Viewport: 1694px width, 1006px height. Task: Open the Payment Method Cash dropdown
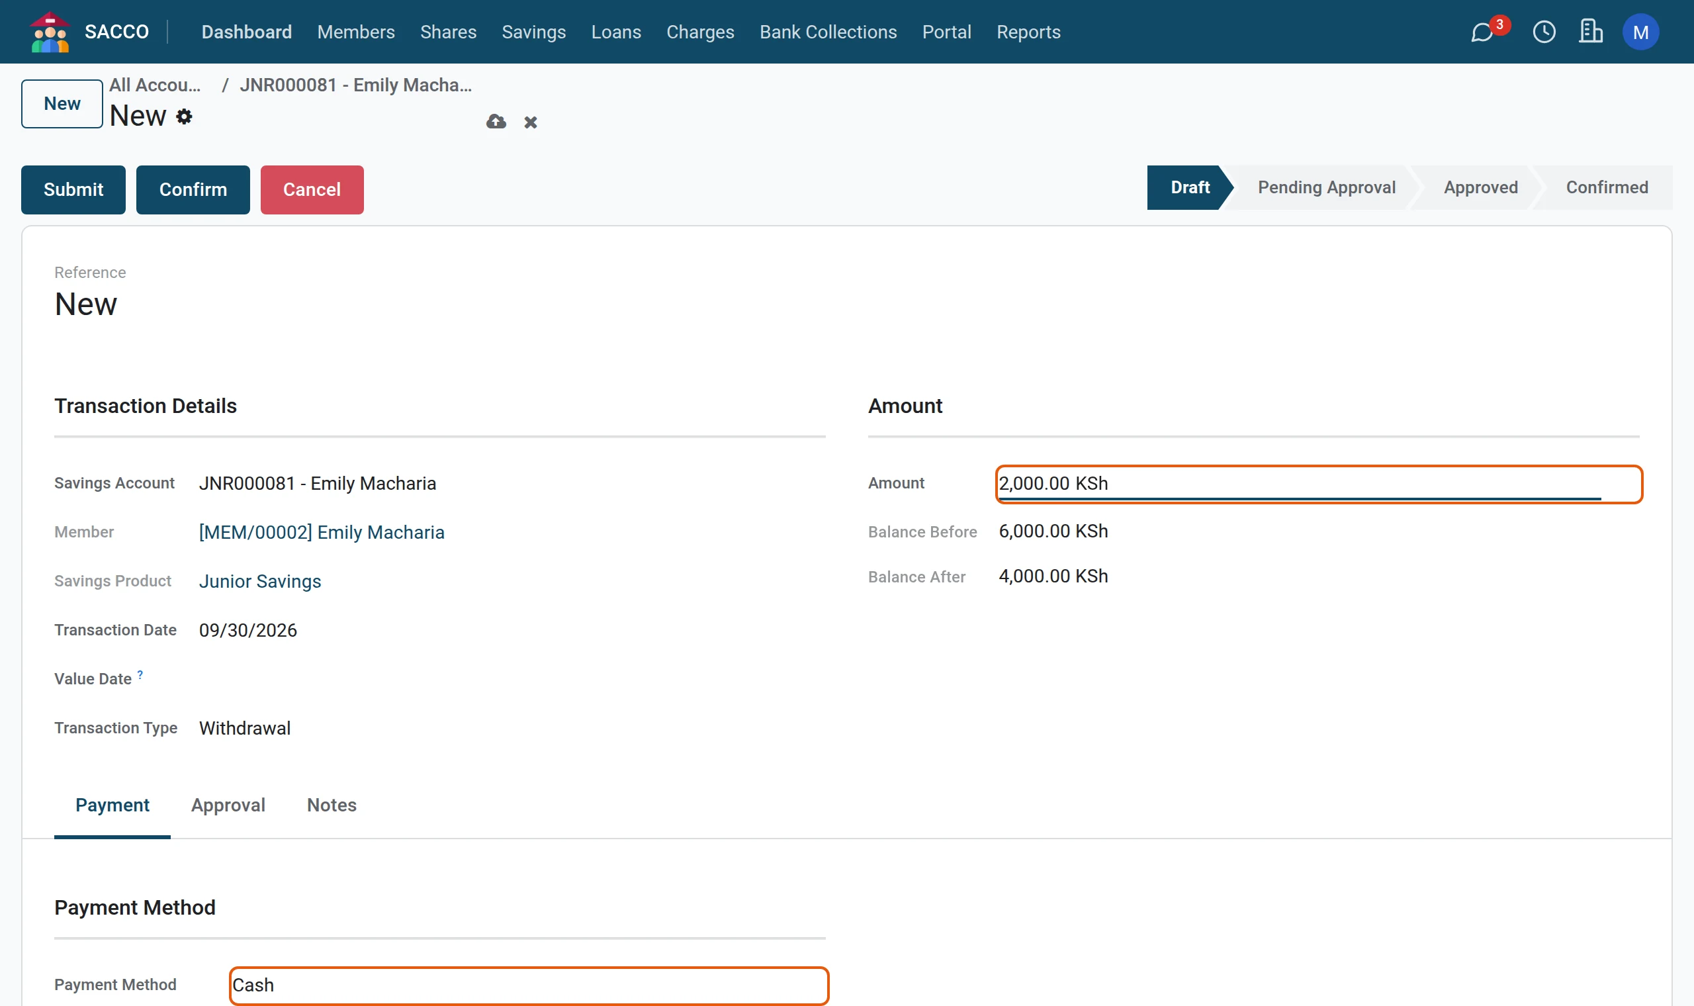(529, 985)
